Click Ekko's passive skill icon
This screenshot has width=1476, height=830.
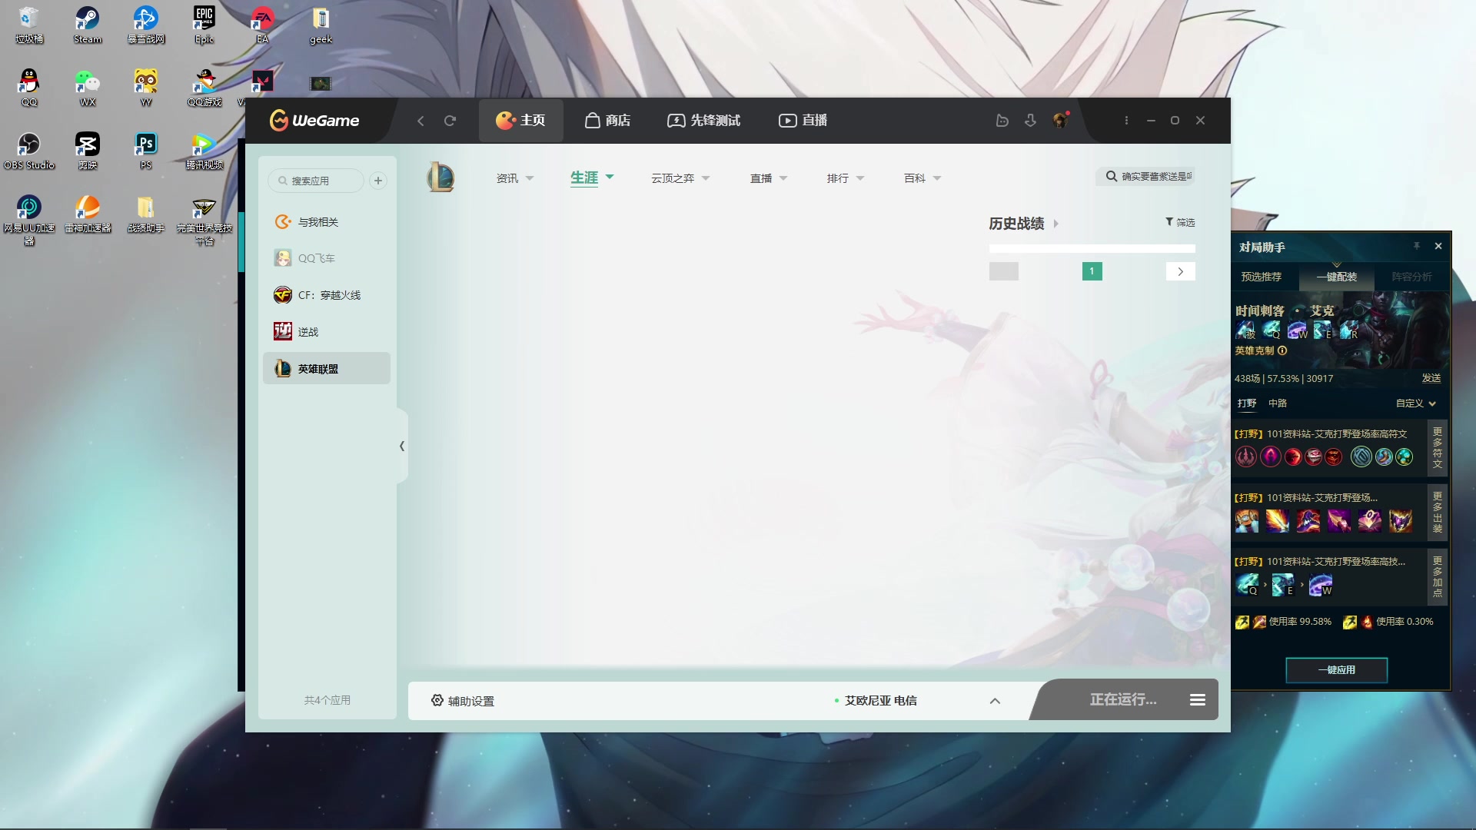pyautogui.click(x=1245, y=330)
